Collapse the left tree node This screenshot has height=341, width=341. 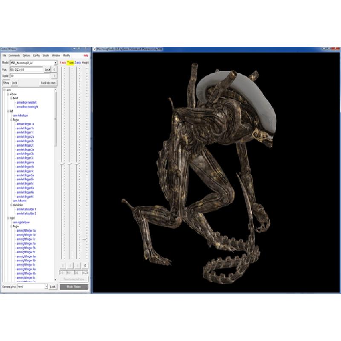pyautogui.click(x=8, y=111)
